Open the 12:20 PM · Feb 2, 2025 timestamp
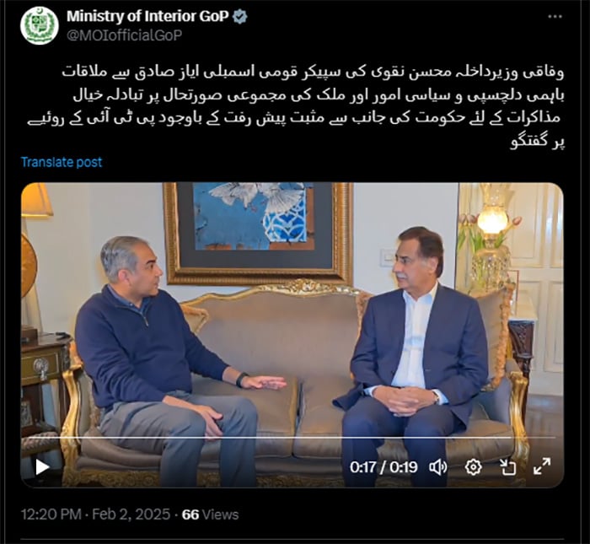590x544 pixels. [x=95, y=514]
